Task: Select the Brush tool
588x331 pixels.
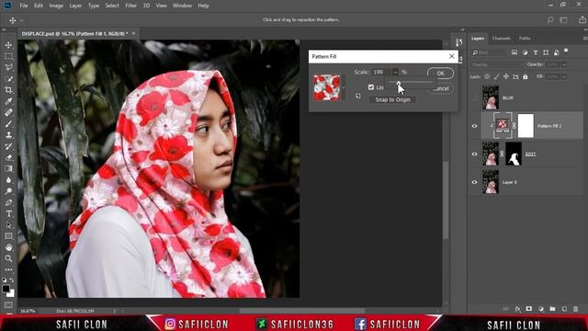Action: (8, 124)
